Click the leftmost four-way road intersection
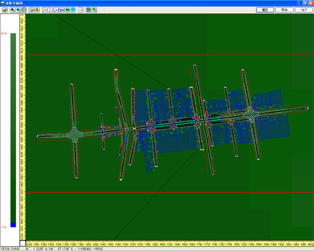The image size is (314, 251). [74, 134]
